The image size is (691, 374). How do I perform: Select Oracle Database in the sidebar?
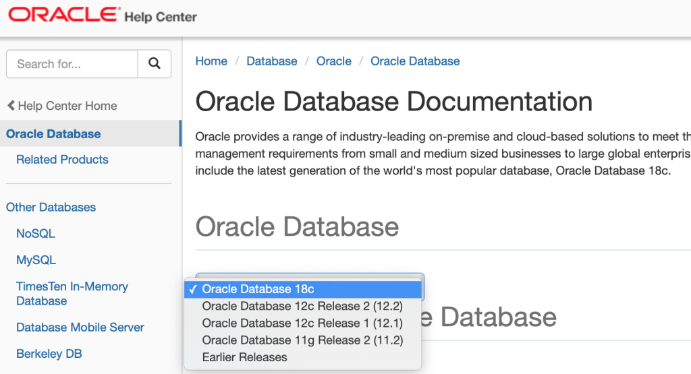(53, 133)
